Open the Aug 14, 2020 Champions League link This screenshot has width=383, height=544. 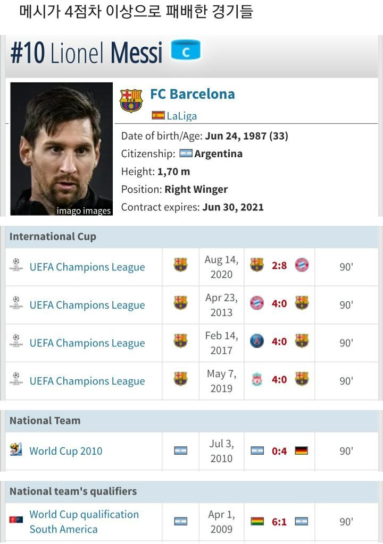click(x=87, y=267)
